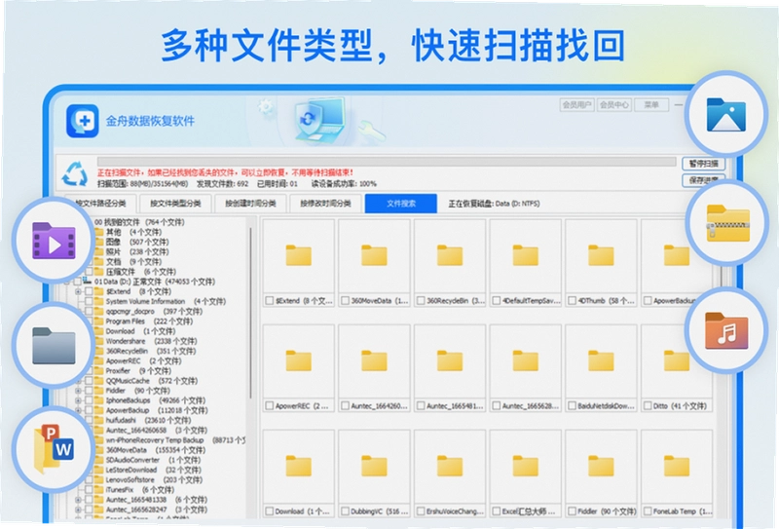Screen dimensions: 779x529
Task: Click the PowerPoint and Word documents icon
Action: click(54, 448)
